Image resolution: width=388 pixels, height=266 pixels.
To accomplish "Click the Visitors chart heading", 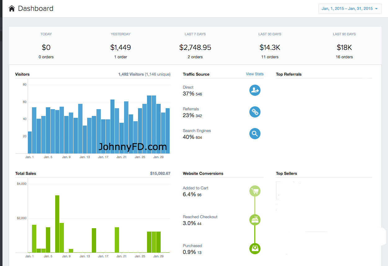I will point(22,74).
